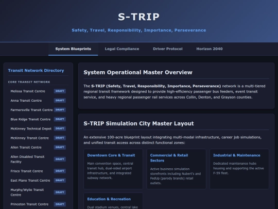This screenshot has width=278, height=209.
Task: Select Commercial & Retail Sectors card
Action: [x=176, y=169]
